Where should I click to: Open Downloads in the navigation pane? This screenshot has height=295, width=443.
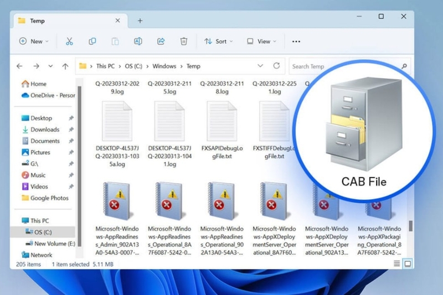click(x=45, y=130)
